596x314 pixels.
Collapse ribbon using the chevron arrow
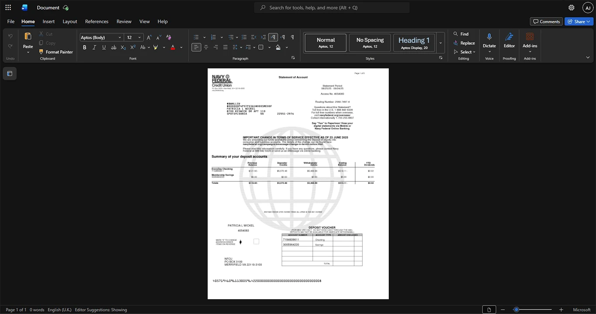tap(588, 57)
